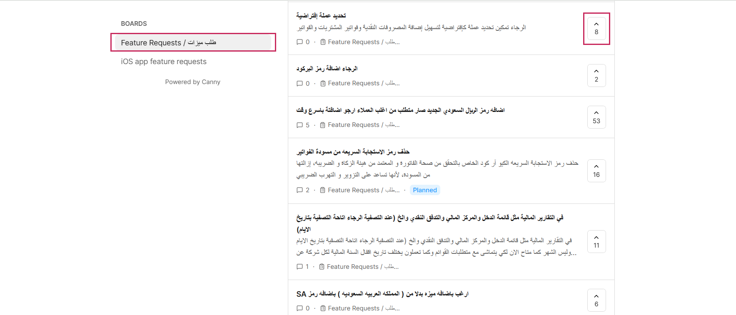The width and height of the screenshot is (736, 315).
Task: Click the board clipboard icon in the 53-vote post
Action: coord(322,125)
